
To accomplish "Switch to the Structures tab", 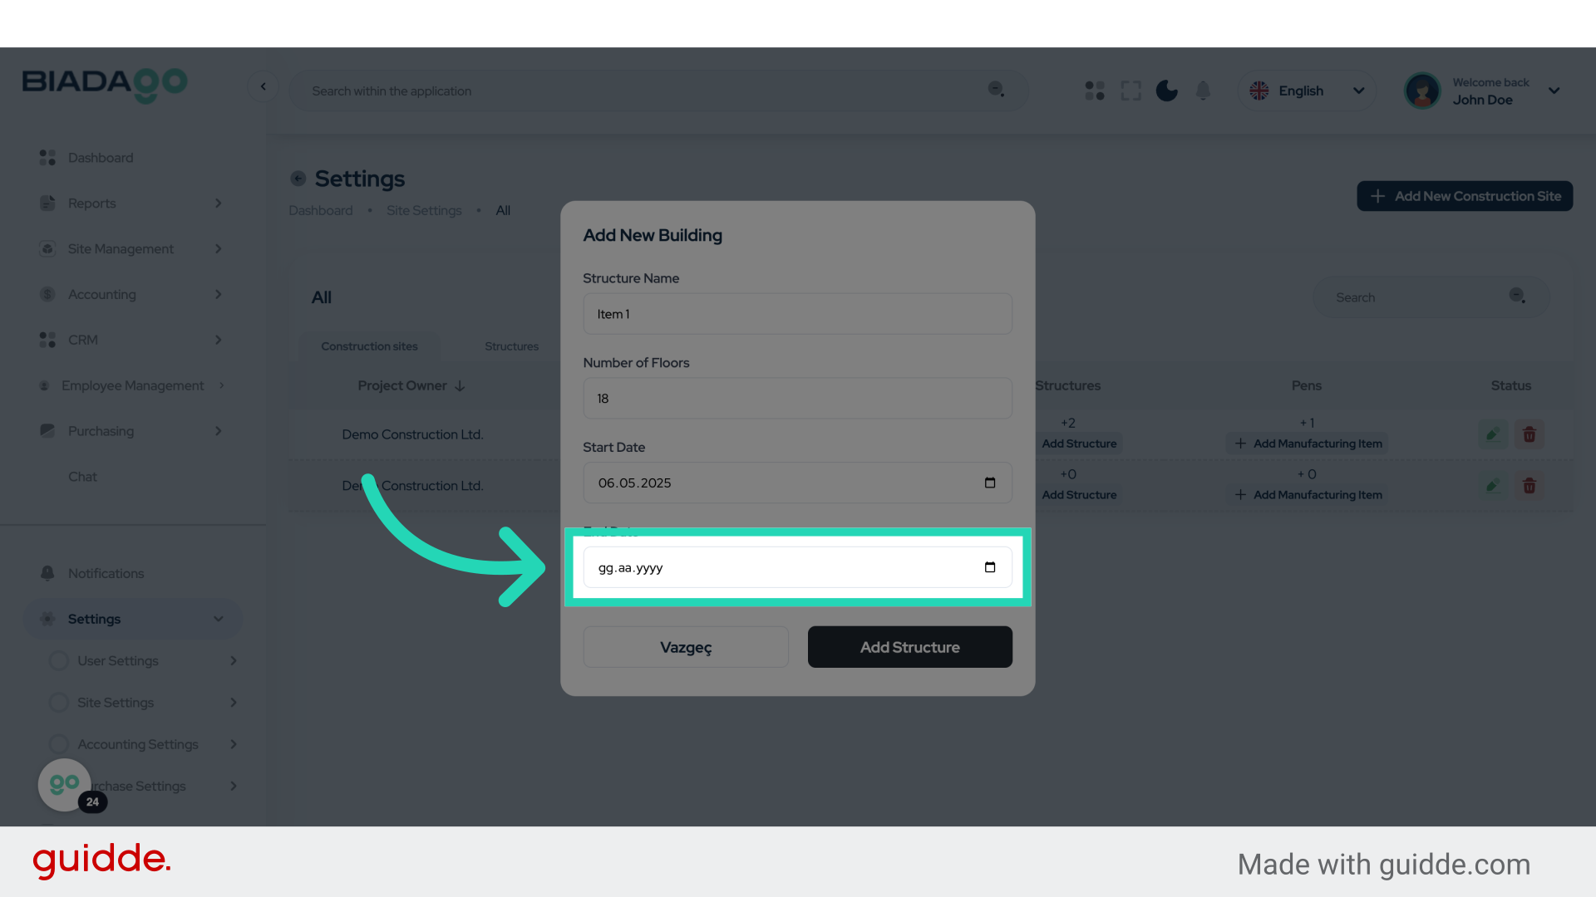I will tap(511, 346).
